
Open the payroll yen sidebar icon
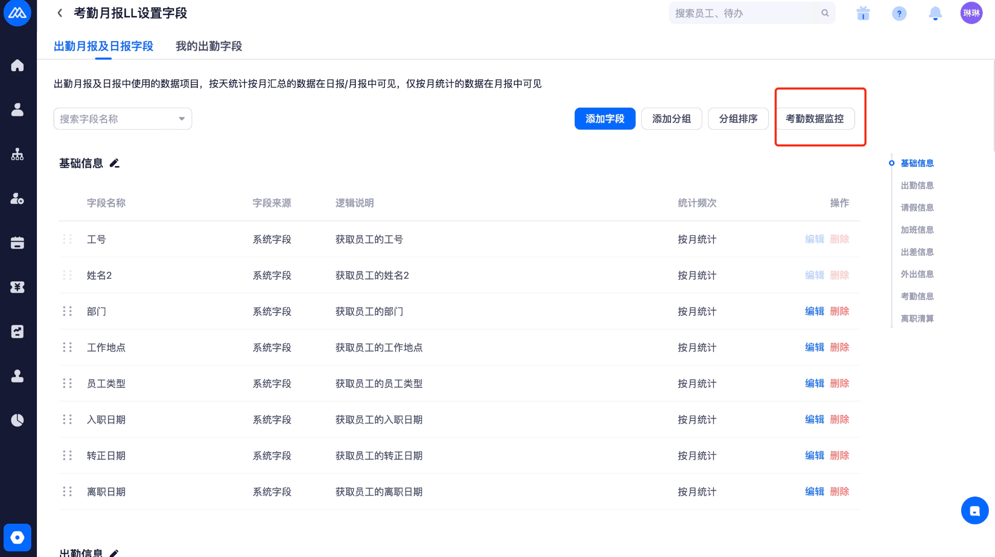[x=17, y=287]
